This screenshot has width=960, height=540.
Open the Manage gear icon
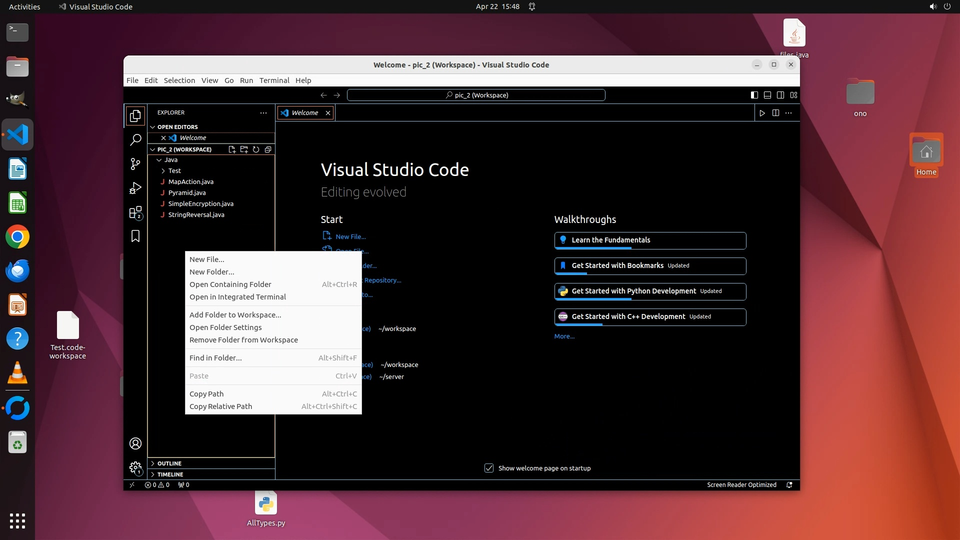[135, 467]
